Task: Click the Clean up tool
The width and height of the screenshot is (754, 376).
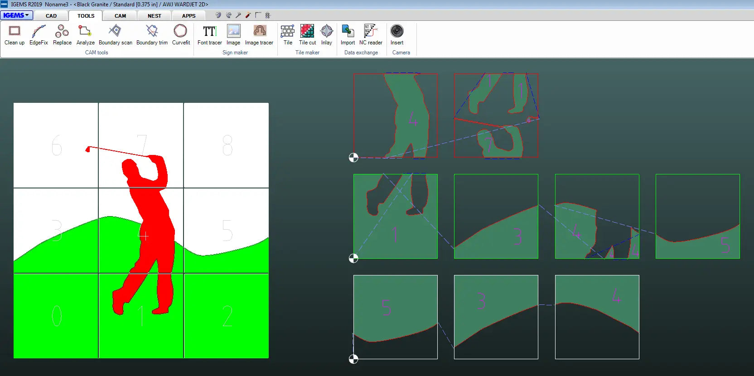Action: 14,35
